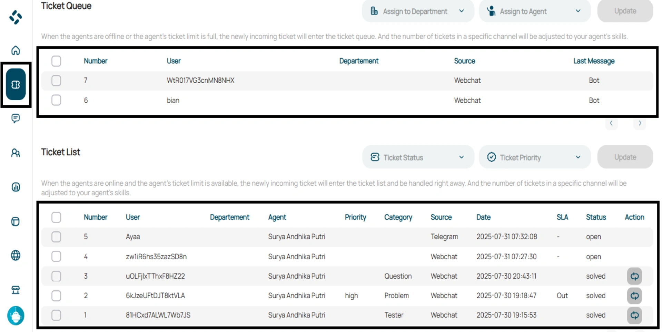Click the Update button for Ticket Queue

click(625, 11)
